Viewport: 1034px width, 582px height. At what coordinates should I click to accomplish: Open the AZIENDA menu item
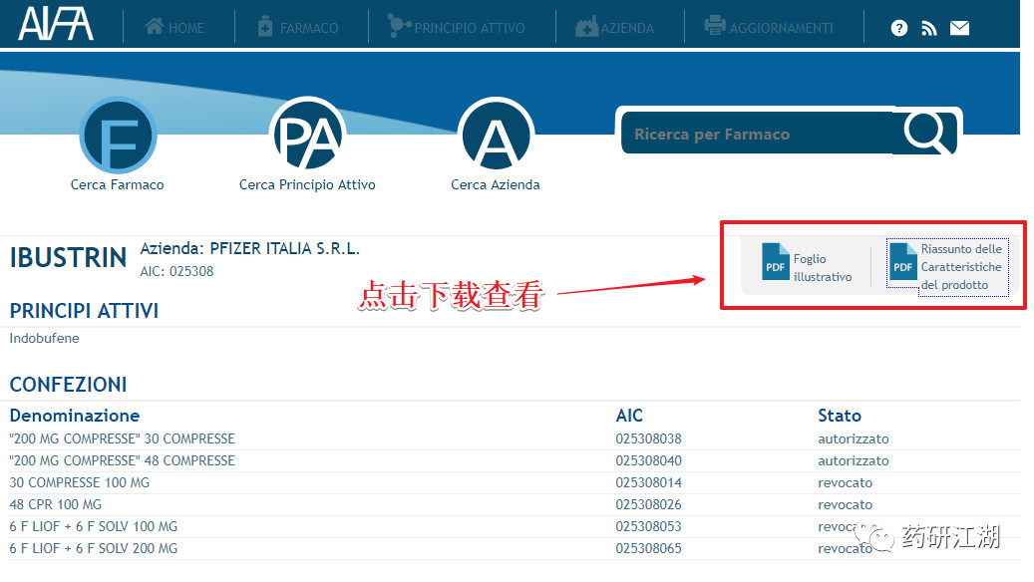pyautogui.click(x=614, y=27)
